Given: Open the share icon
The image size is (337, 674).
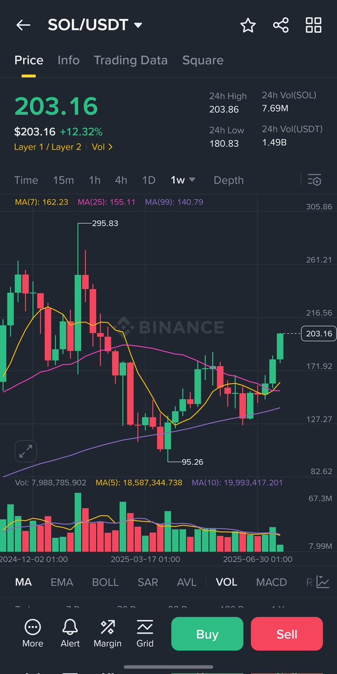Looking at the screenshot, I should tap(281, 25).
